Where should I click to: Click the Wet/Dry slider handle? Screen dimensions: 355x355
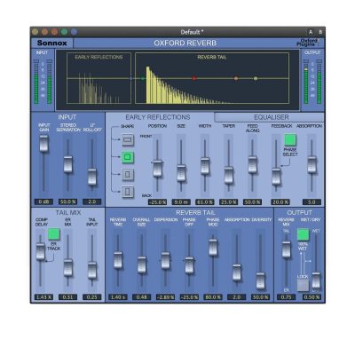click(x=316, y=280)
